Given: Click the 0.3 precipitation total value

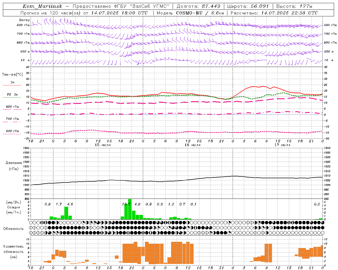Looking at the screenshot, I should point(160,204).
